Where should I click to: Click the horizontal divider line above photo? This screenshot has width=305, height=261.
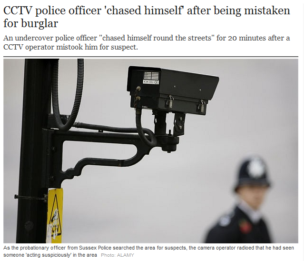point(151,57)
